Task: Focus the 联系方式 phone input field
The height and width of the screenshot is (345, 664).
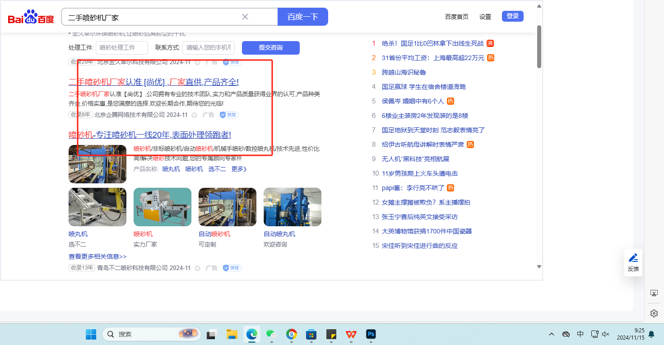Action: point(209,48)
